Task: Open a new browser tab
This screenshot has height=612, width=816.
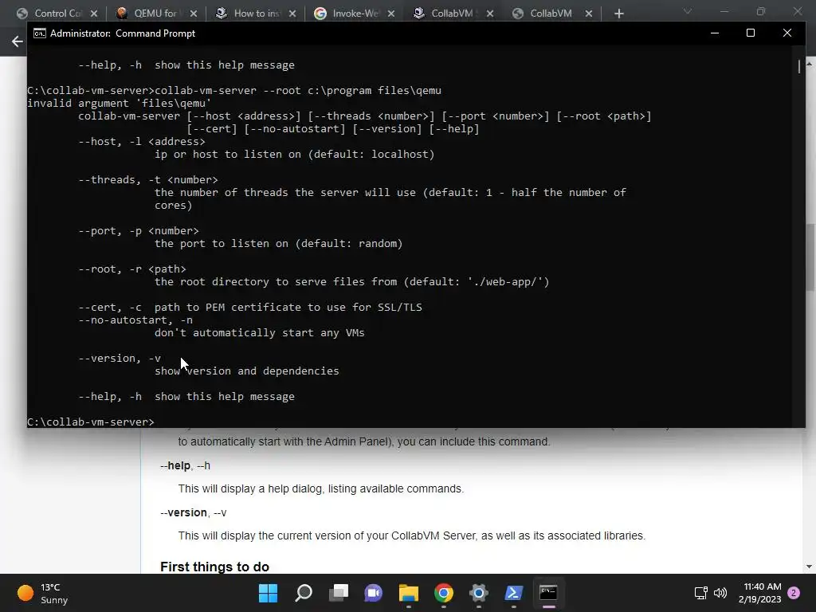Action: click(618, 14)
